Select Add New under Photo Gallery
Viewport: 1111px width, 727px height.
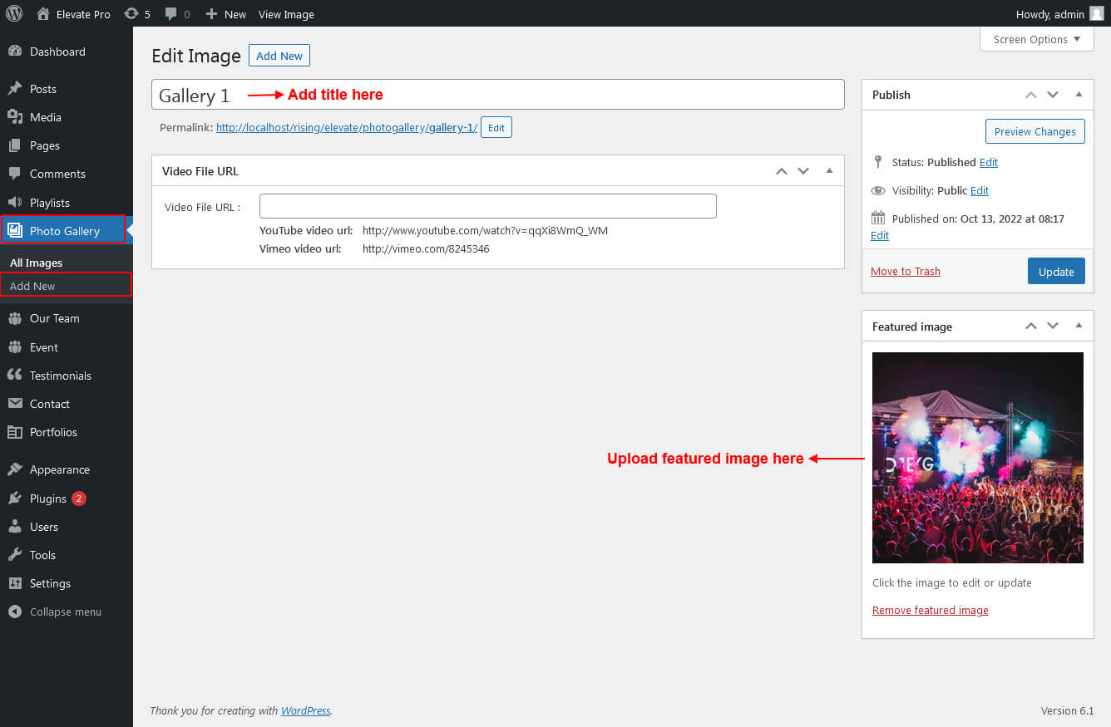tap(33, 286)
